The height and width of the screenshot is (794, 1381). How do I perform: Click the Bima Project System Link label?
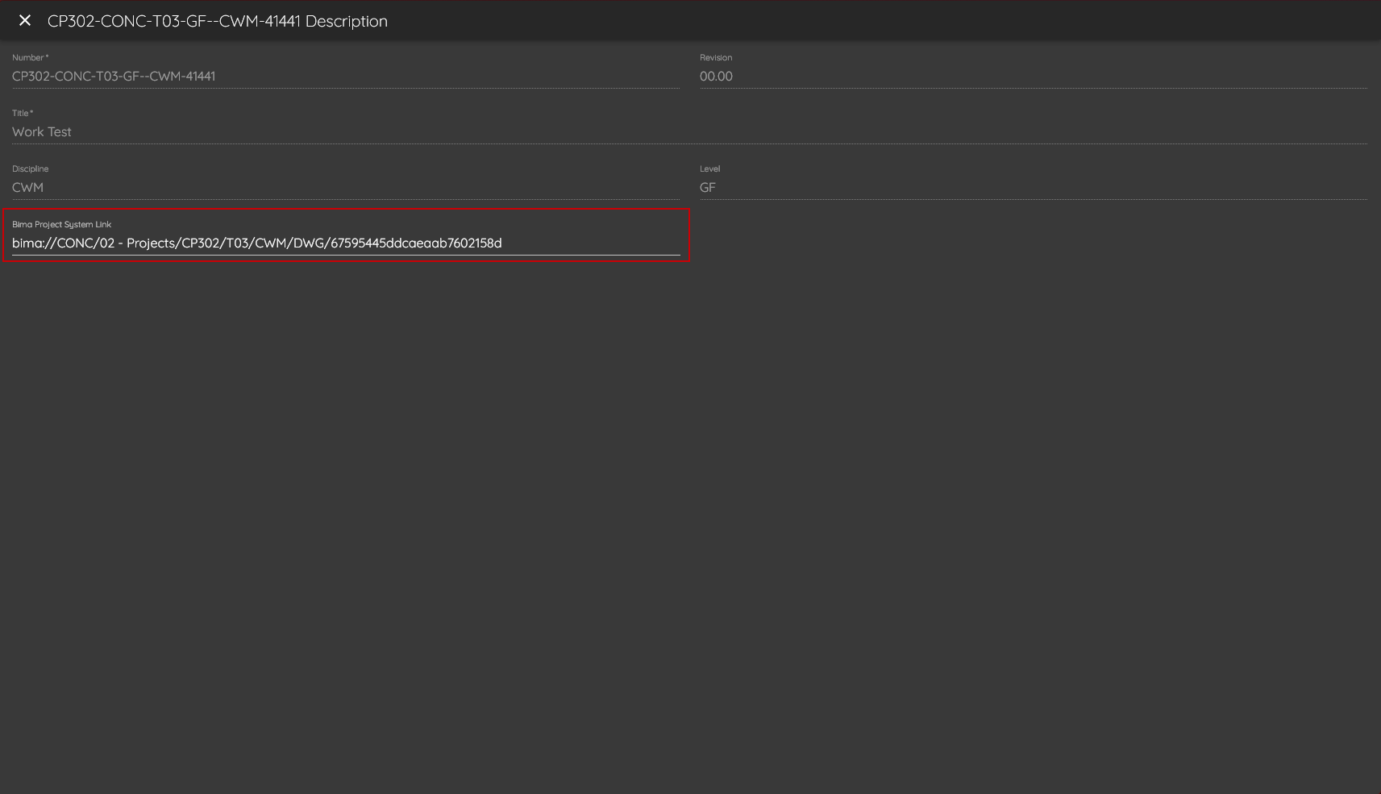pos(61,224)
